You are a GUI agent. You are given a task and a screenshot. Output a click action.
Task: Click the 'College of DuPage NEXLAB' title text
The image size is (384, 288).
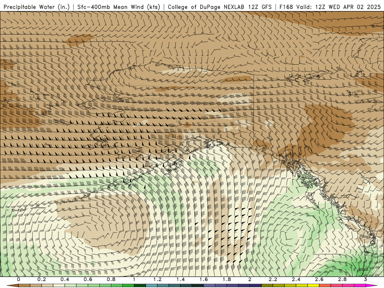206,7
